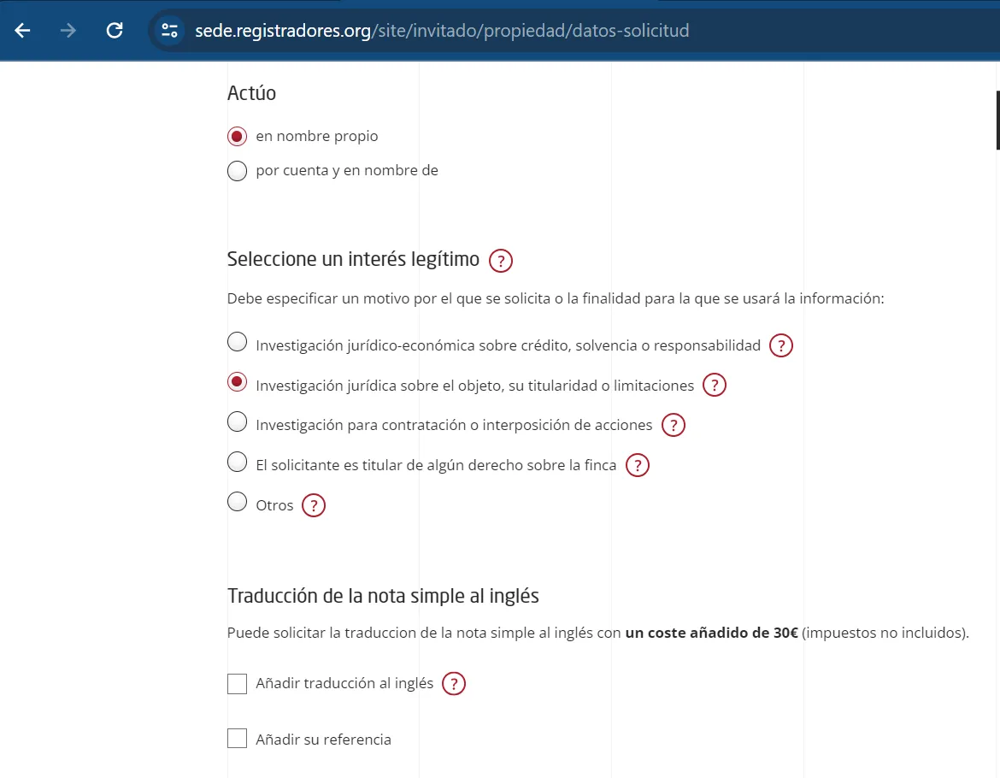Show help for titular de algún derecho option
The width and height of the screenshot is (1000, 778).
[x=638, y=466]
